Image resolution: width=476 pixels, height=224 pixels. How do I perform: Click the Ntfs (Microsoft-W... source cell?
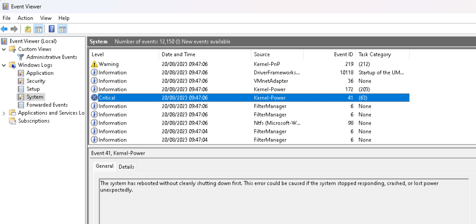277,123
